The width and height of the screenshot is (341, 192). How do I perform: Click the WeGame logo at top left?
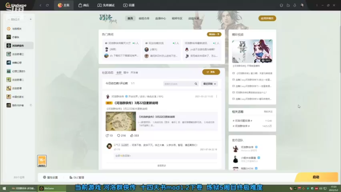click(16, 5)
